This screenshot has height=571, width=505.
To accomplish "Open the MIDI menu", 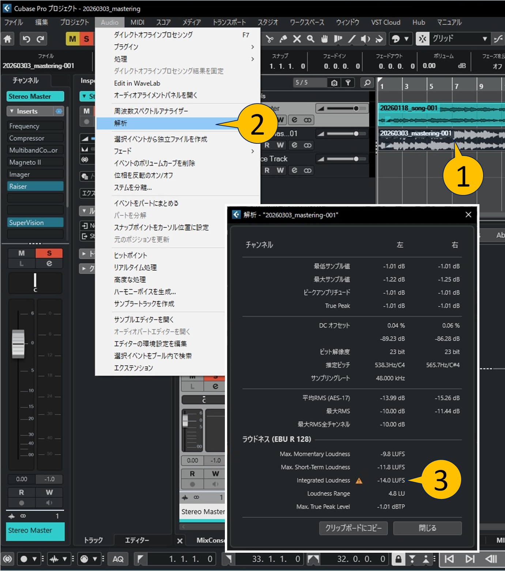I will 137,22.
